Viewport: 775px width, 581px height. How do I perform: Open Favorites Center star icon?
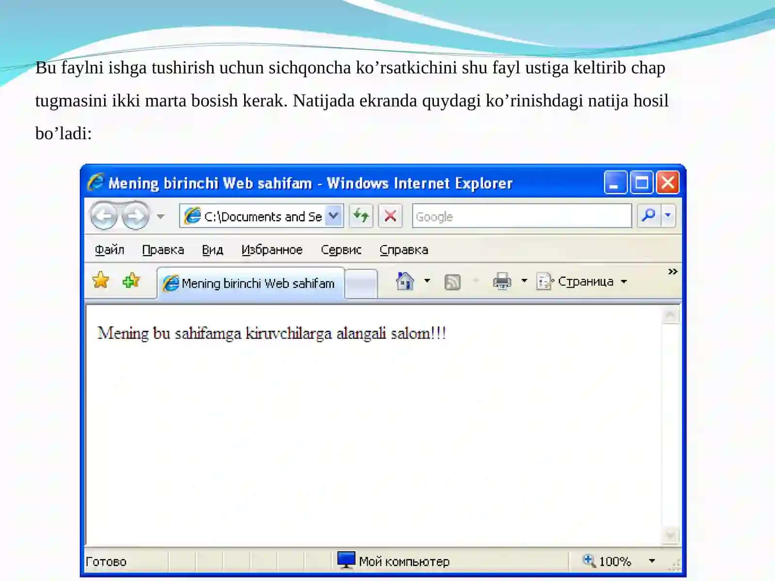tap(101, 280)
